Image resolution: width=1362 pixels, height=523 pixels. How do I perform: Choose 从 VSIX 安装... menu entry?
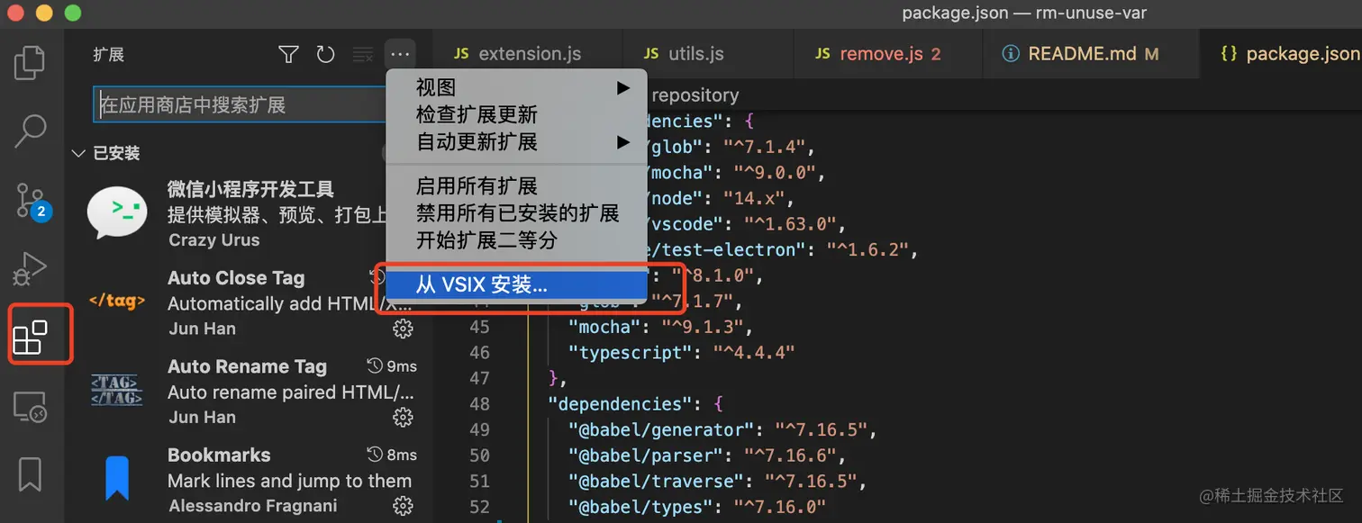pyautogui.click(x=517, y=285)
